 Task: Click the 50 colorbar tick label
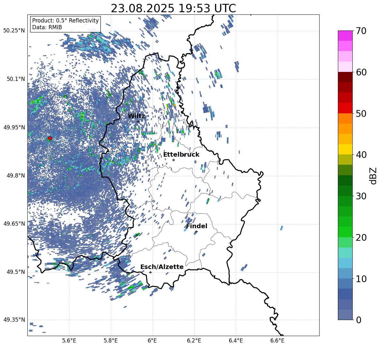click(361, 114)
